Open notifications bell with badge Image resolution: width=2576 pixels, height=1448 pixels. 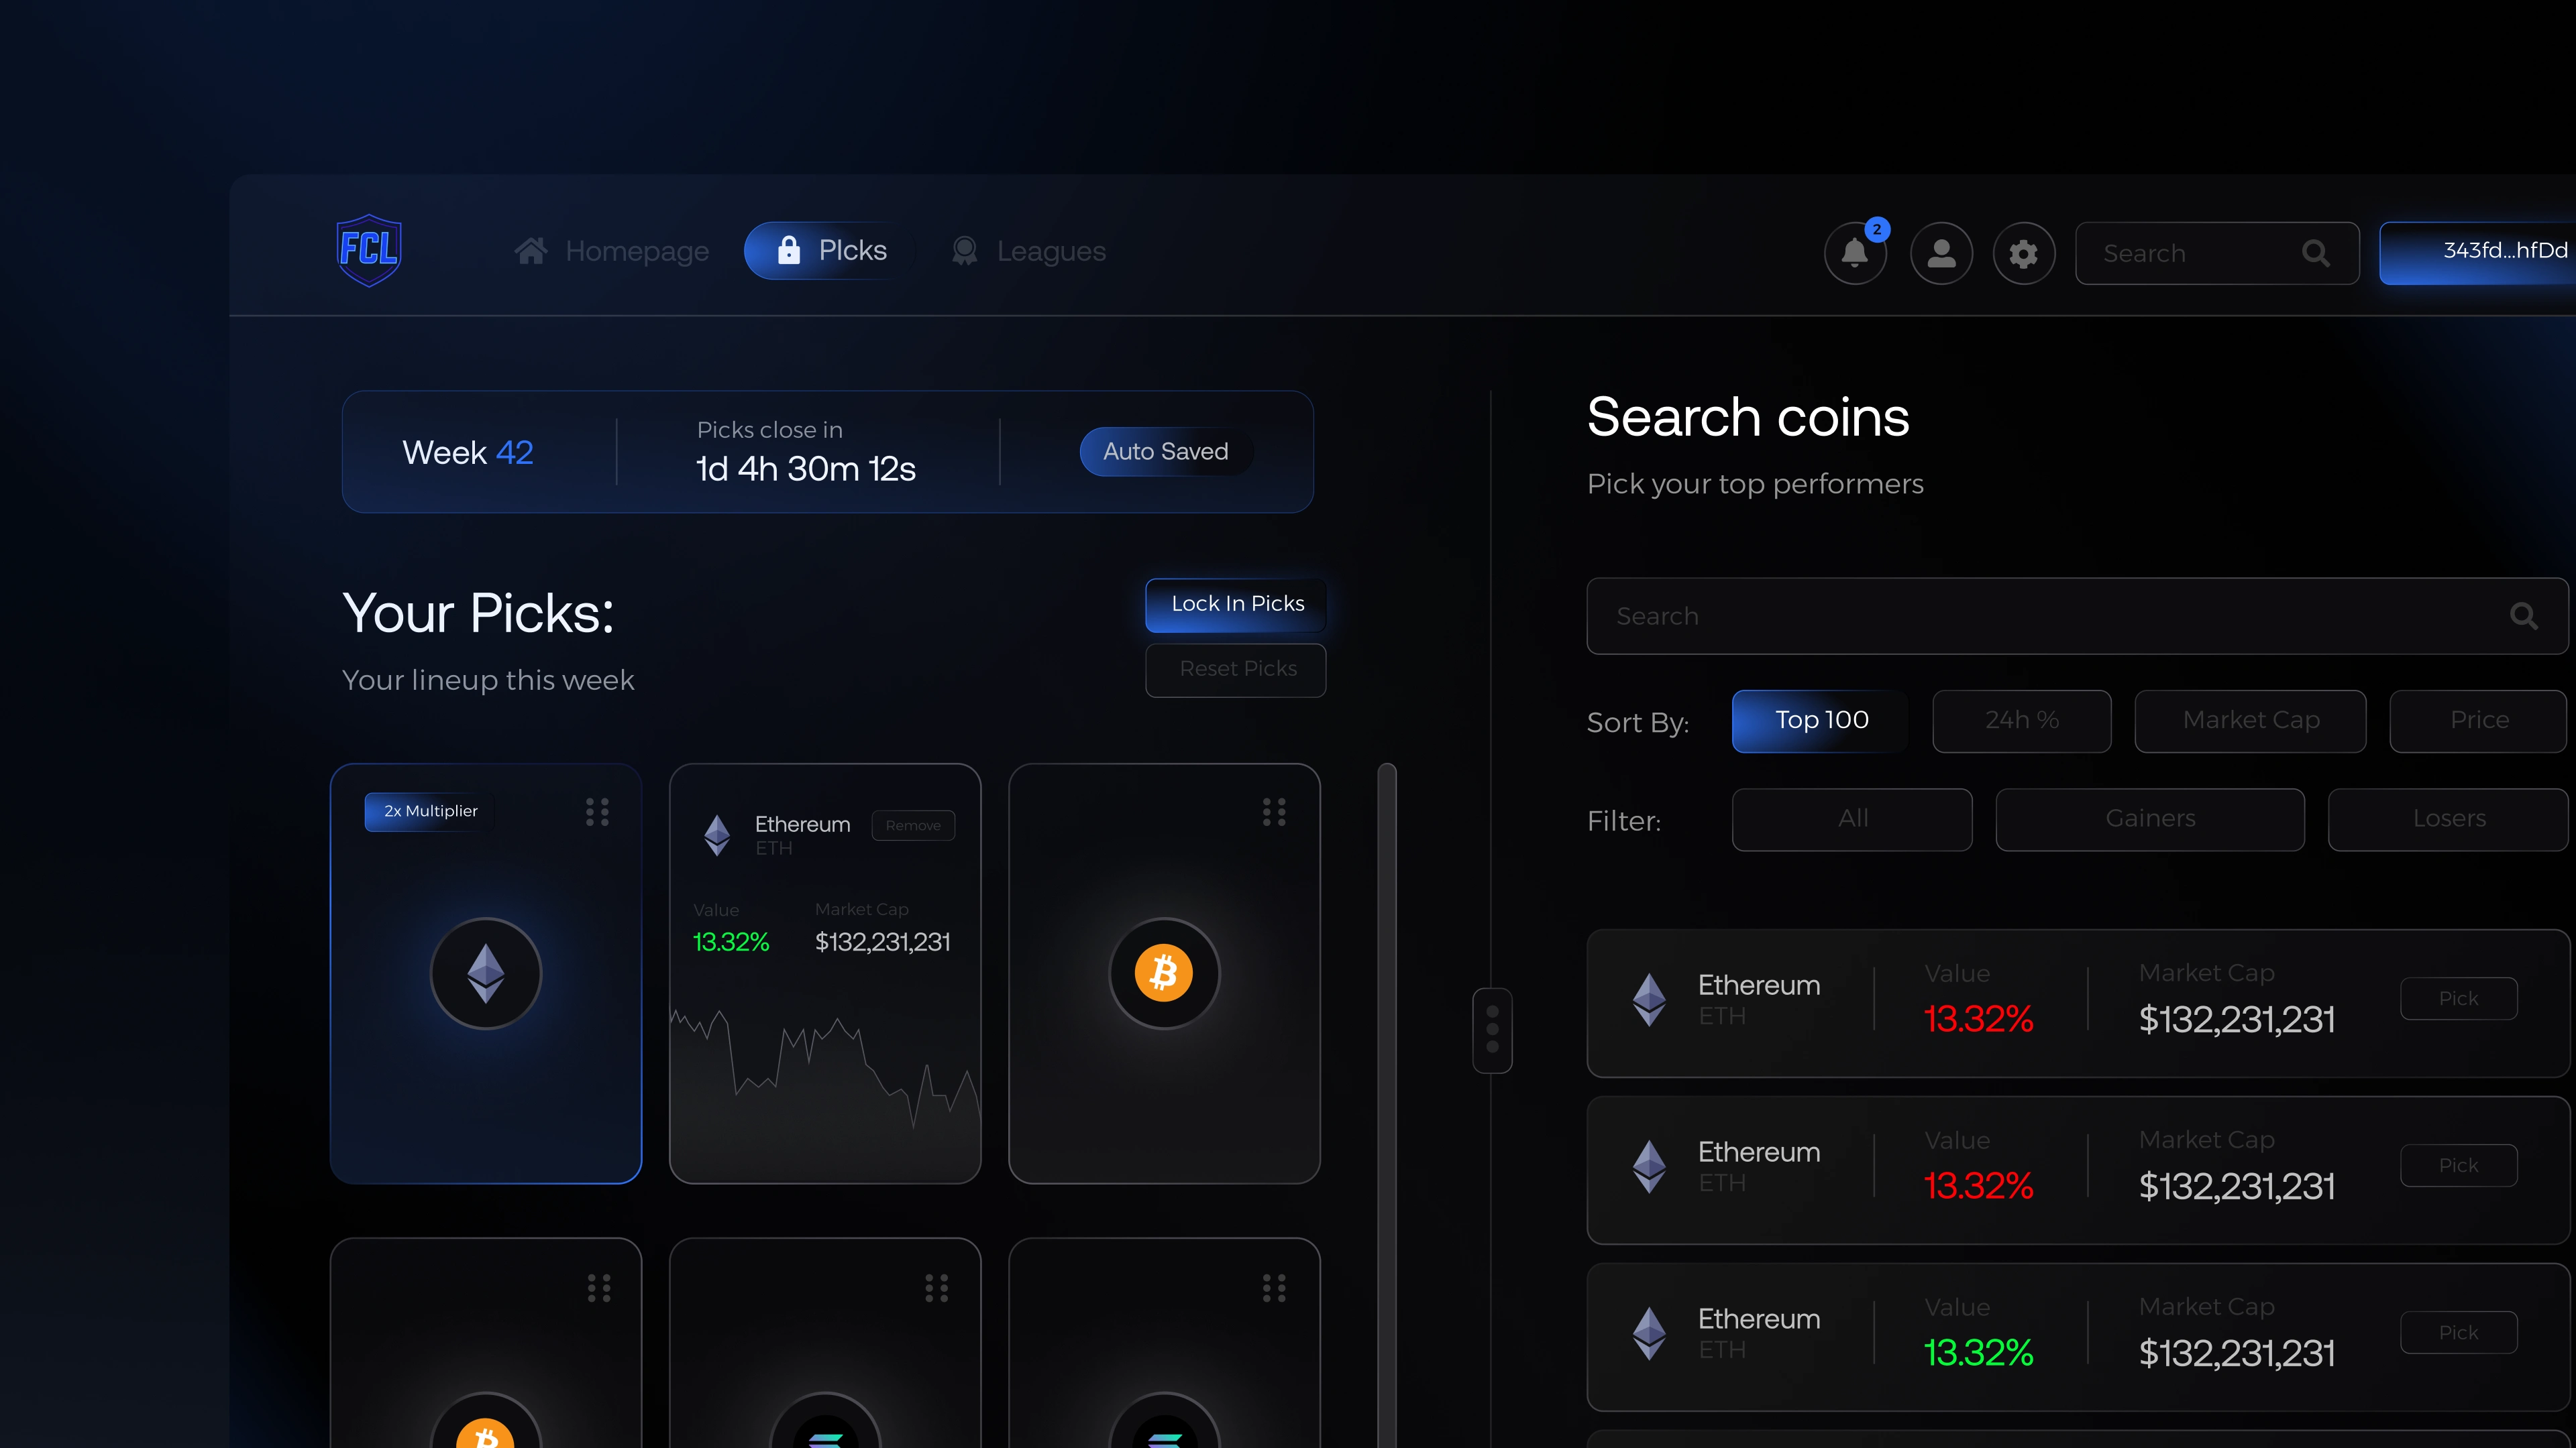(1855, 253)
